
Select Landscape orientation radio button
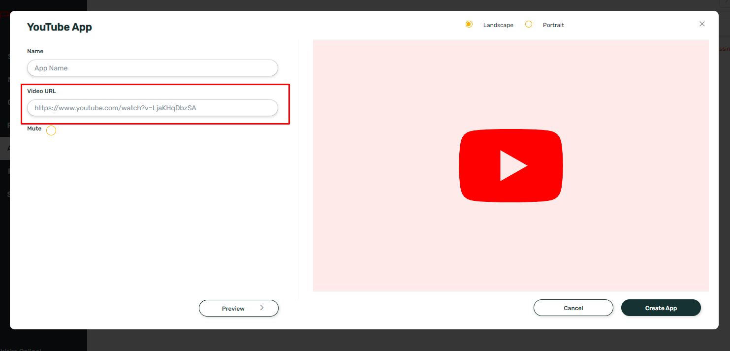469,24
